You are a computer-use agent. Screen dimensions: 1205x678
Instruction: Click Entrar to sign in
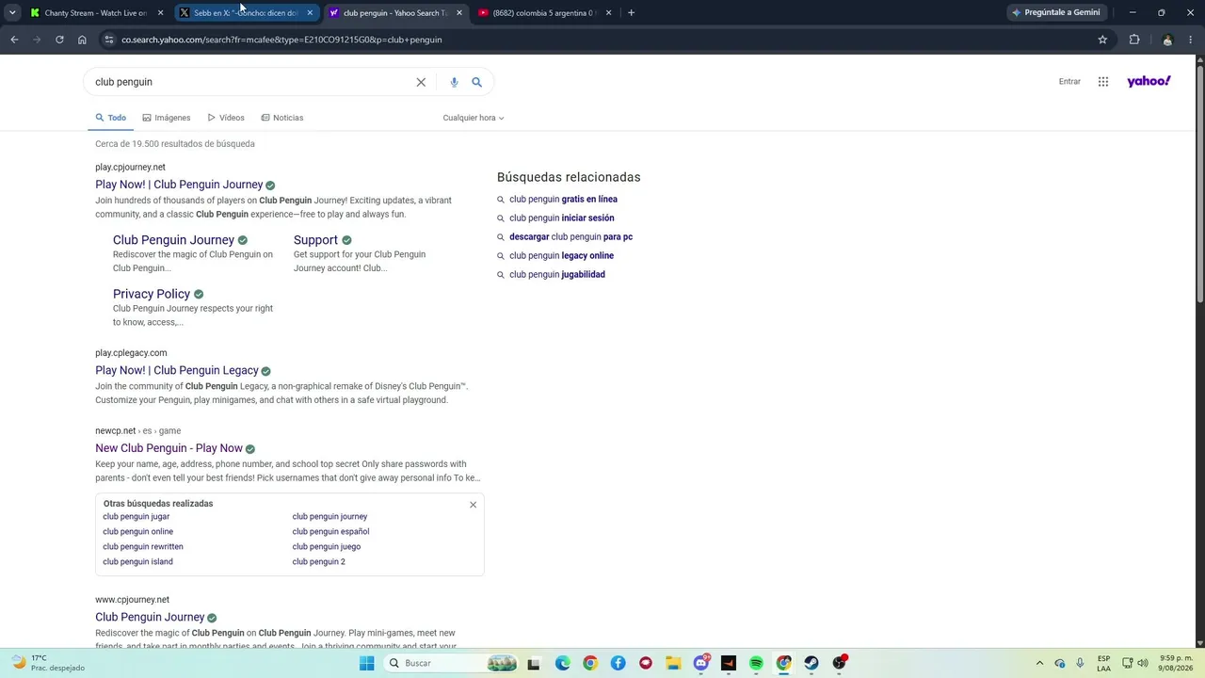pos(1069,82)
